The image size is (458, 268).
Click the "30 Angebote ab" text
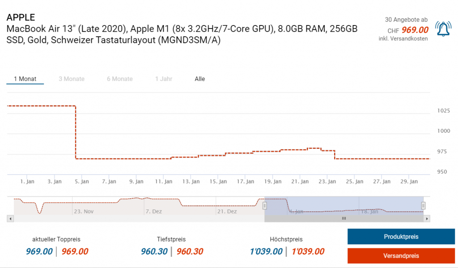coord(406,20)
